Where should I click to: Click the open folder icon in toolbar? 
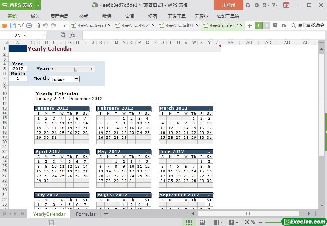[x=4, y=25]
